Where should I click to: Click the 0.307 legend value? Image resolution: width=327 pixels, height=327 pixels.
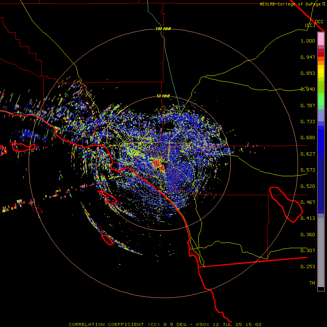[308, 251]
